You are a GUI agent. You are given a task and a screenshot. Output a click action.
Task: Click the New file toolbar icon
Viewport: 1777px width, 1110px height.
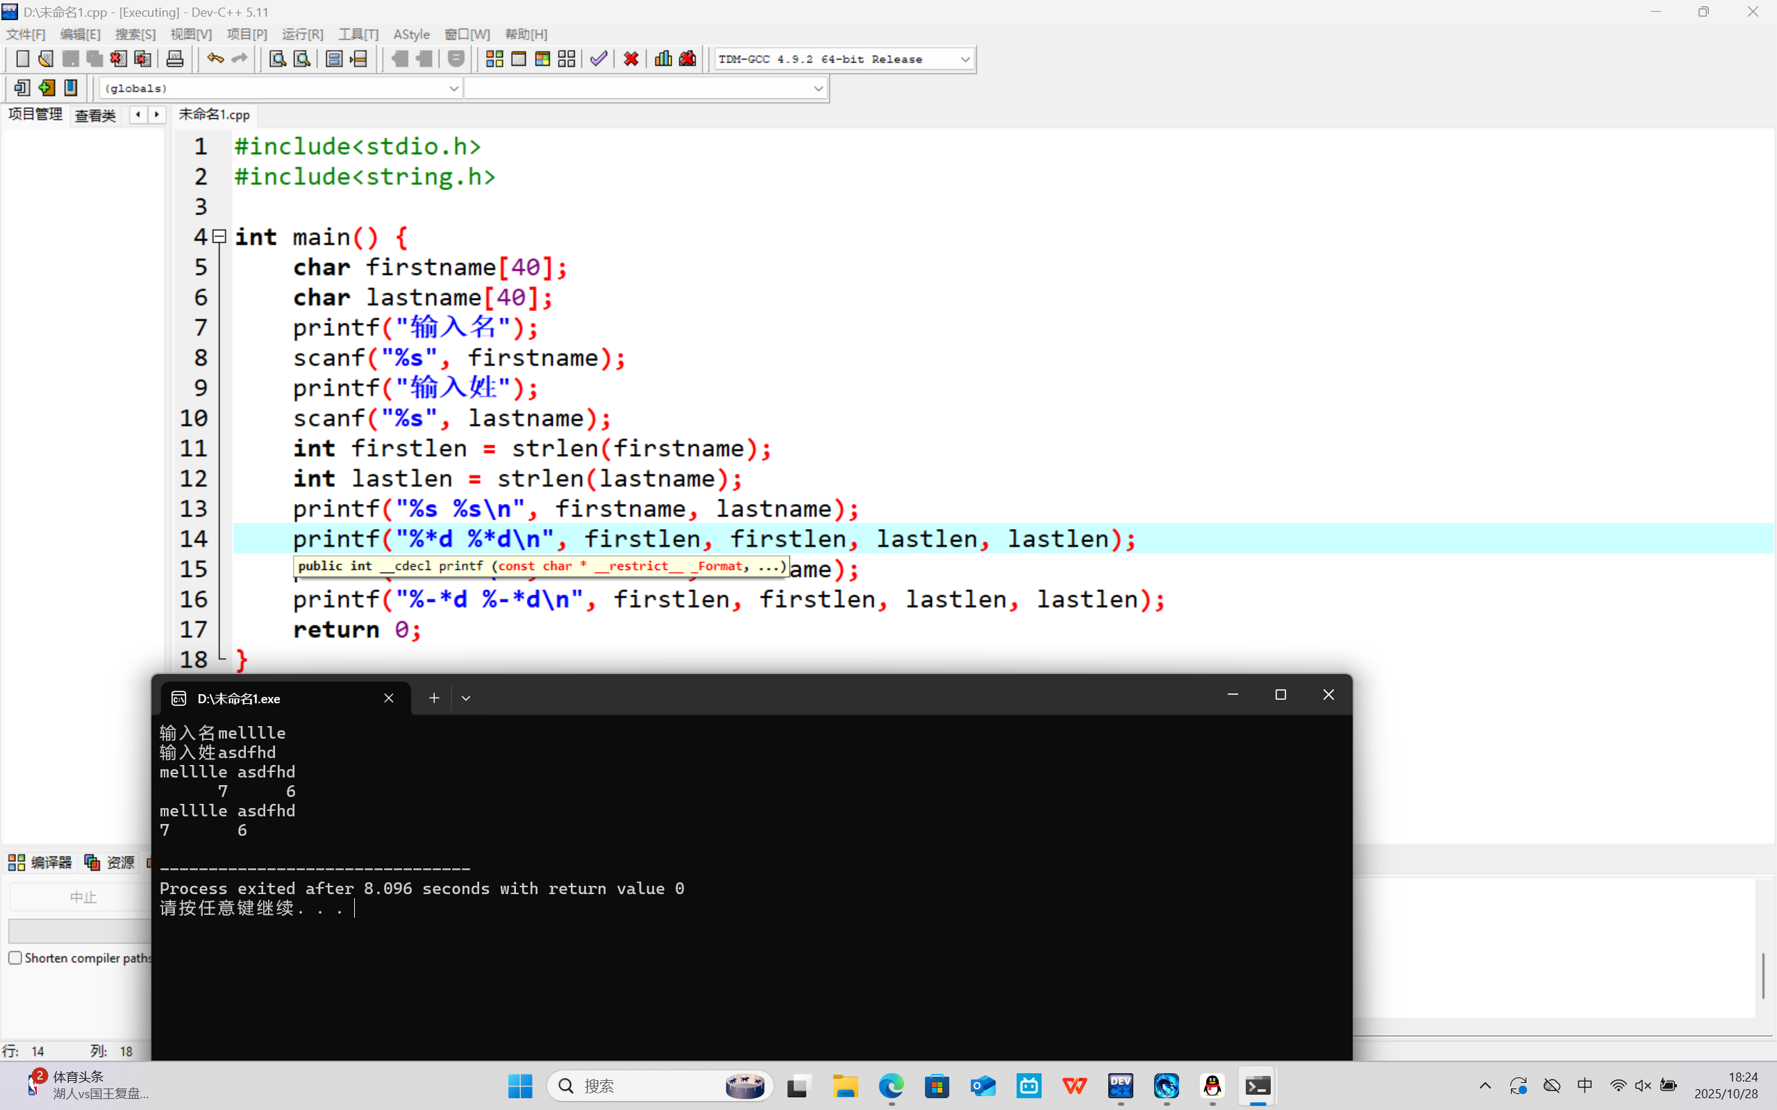coord(22,59)
